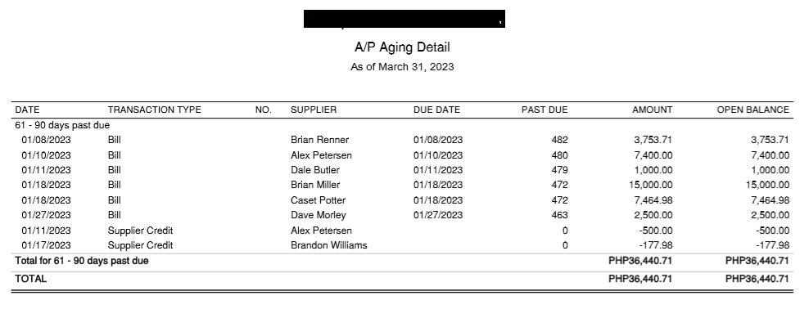Click Dale Butler's supplier name

(x=315, y=170)
